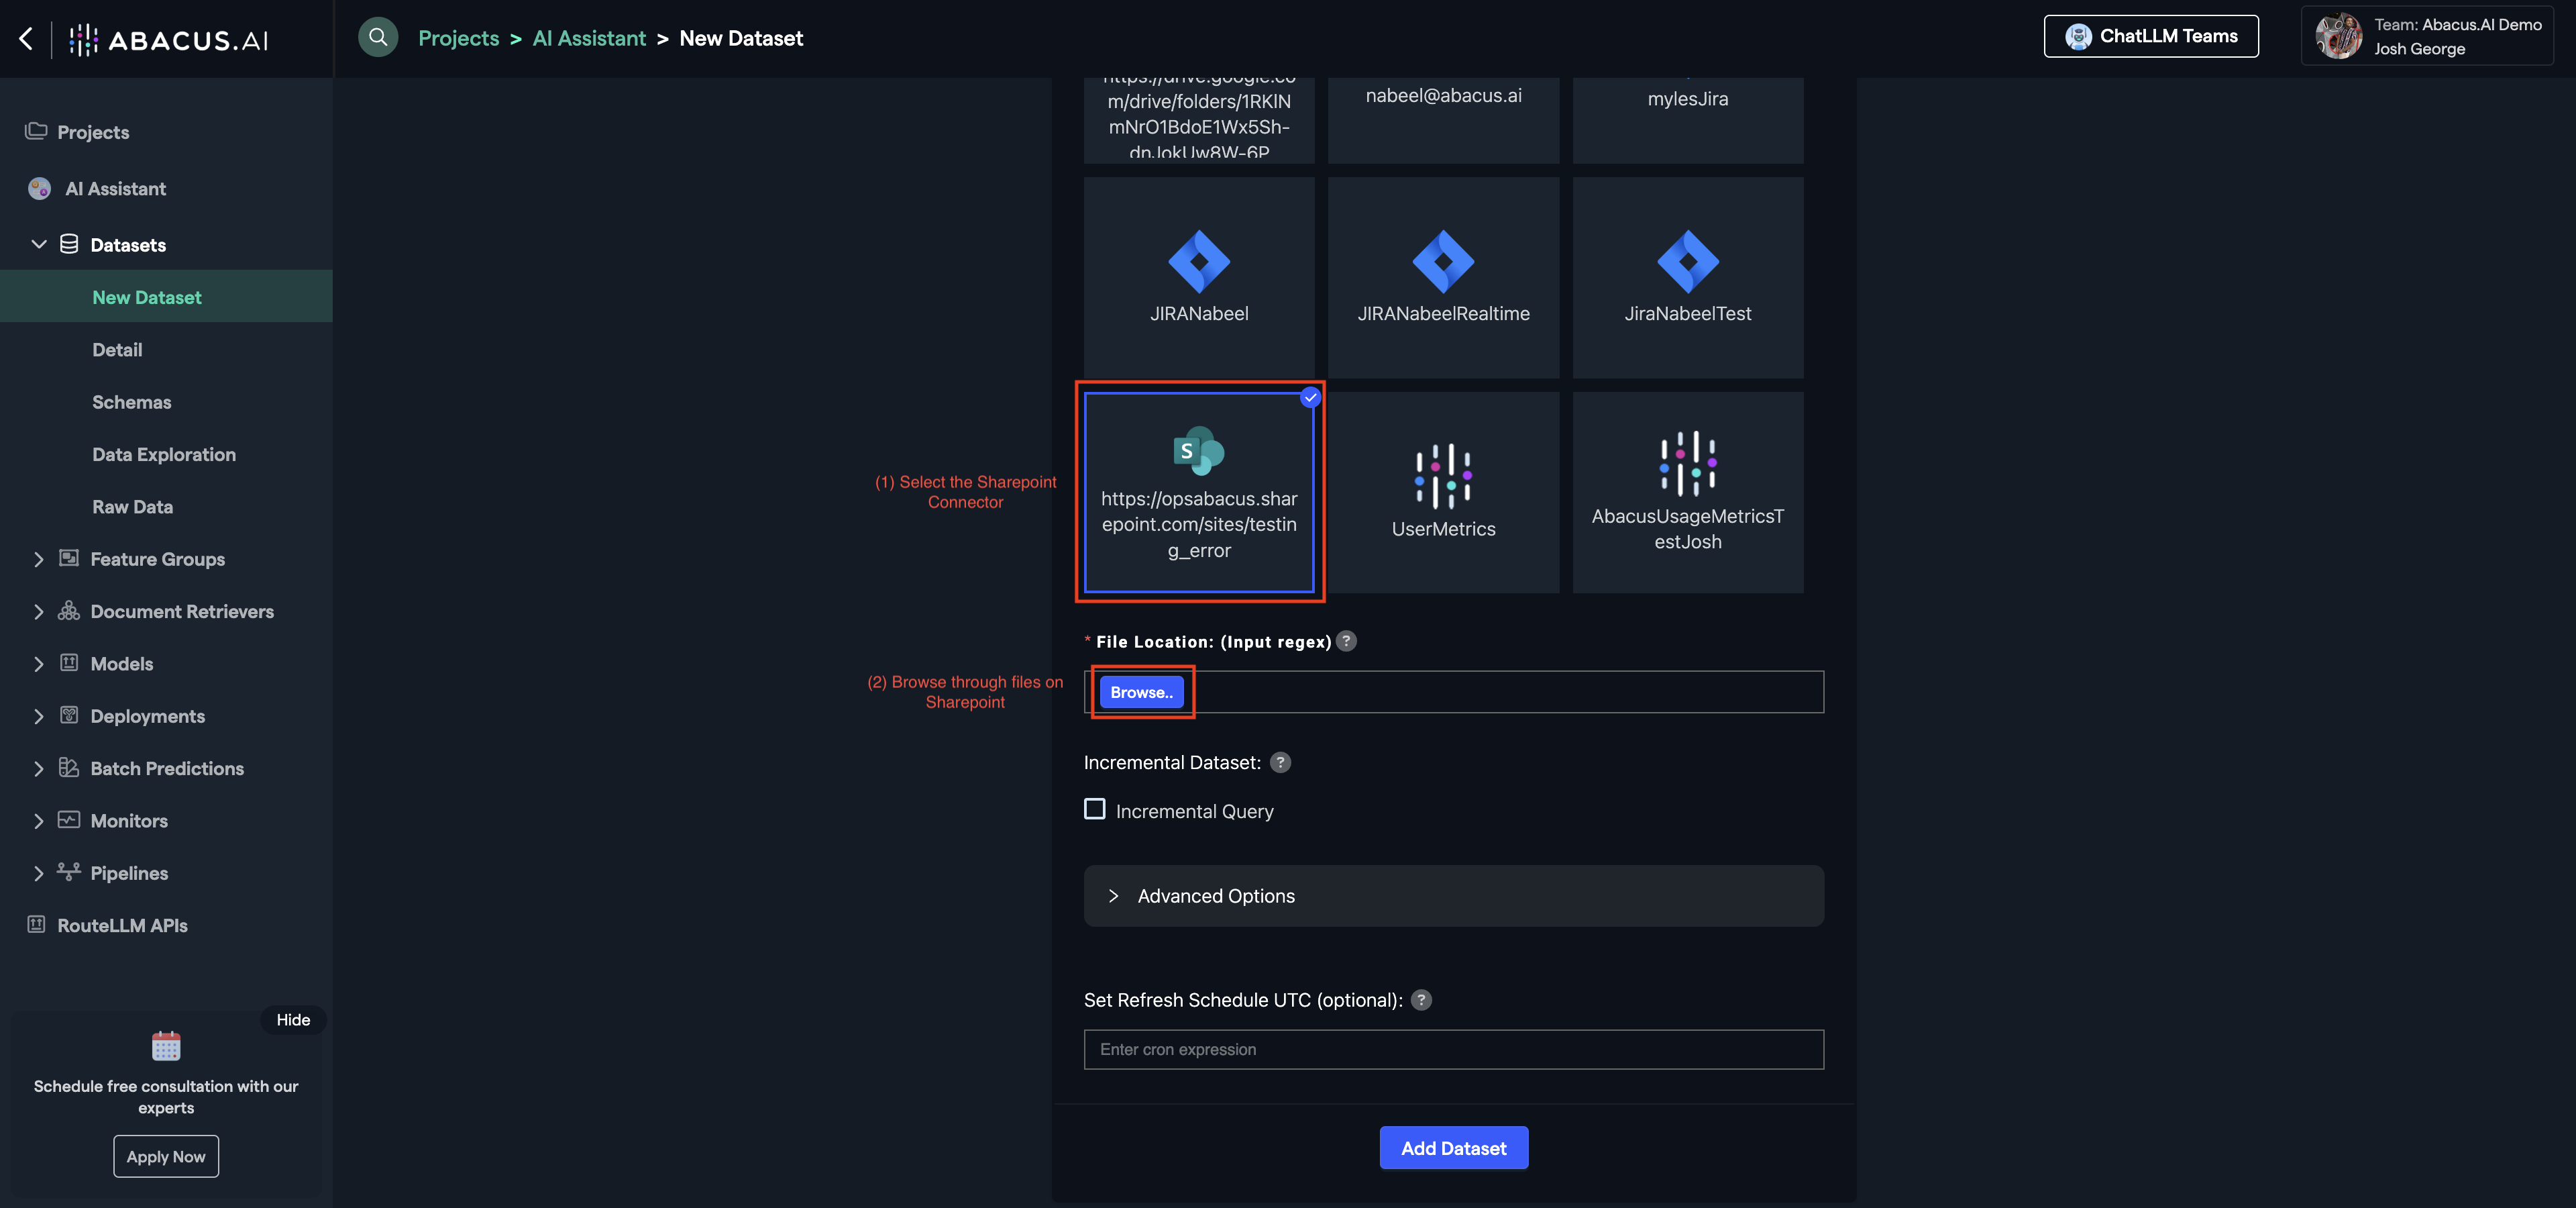This screenshot has height=1208, width=2576.
Task: Click the Josh George profile avatar
Action: [2339, 36]
